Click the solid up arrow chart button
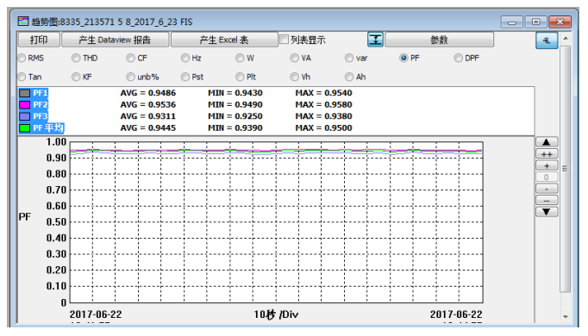Image resolution: width=588 pixels, height=336 pixels. (547, 142)
